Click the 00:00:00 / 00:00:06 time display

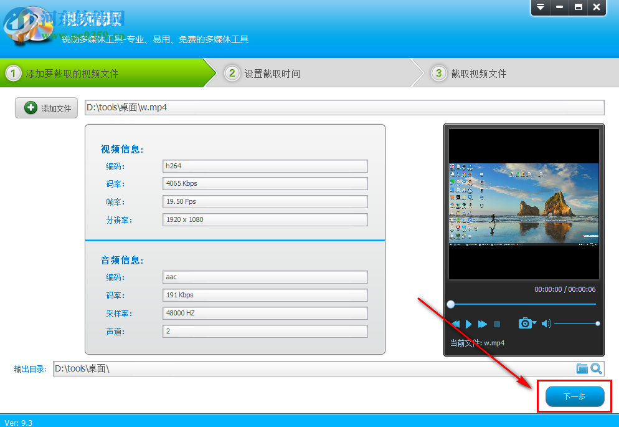[565, 289]
